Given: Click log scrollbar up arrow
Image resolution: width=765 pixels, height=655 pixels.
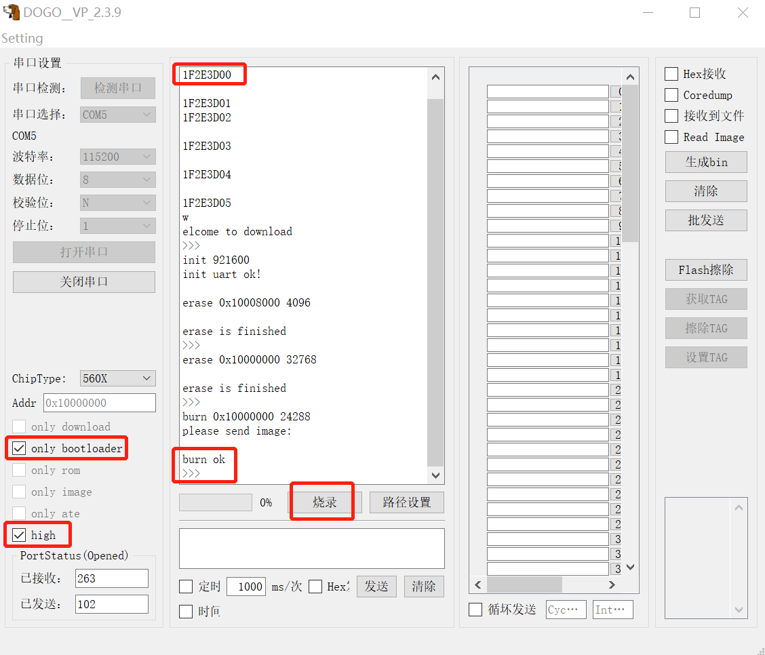Looking at the screenshot, I should pos(435,77).
